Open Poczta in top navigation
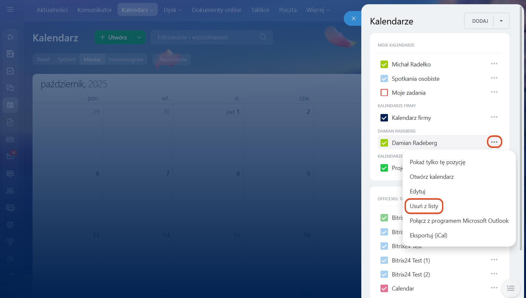 (x=288, y=10)
